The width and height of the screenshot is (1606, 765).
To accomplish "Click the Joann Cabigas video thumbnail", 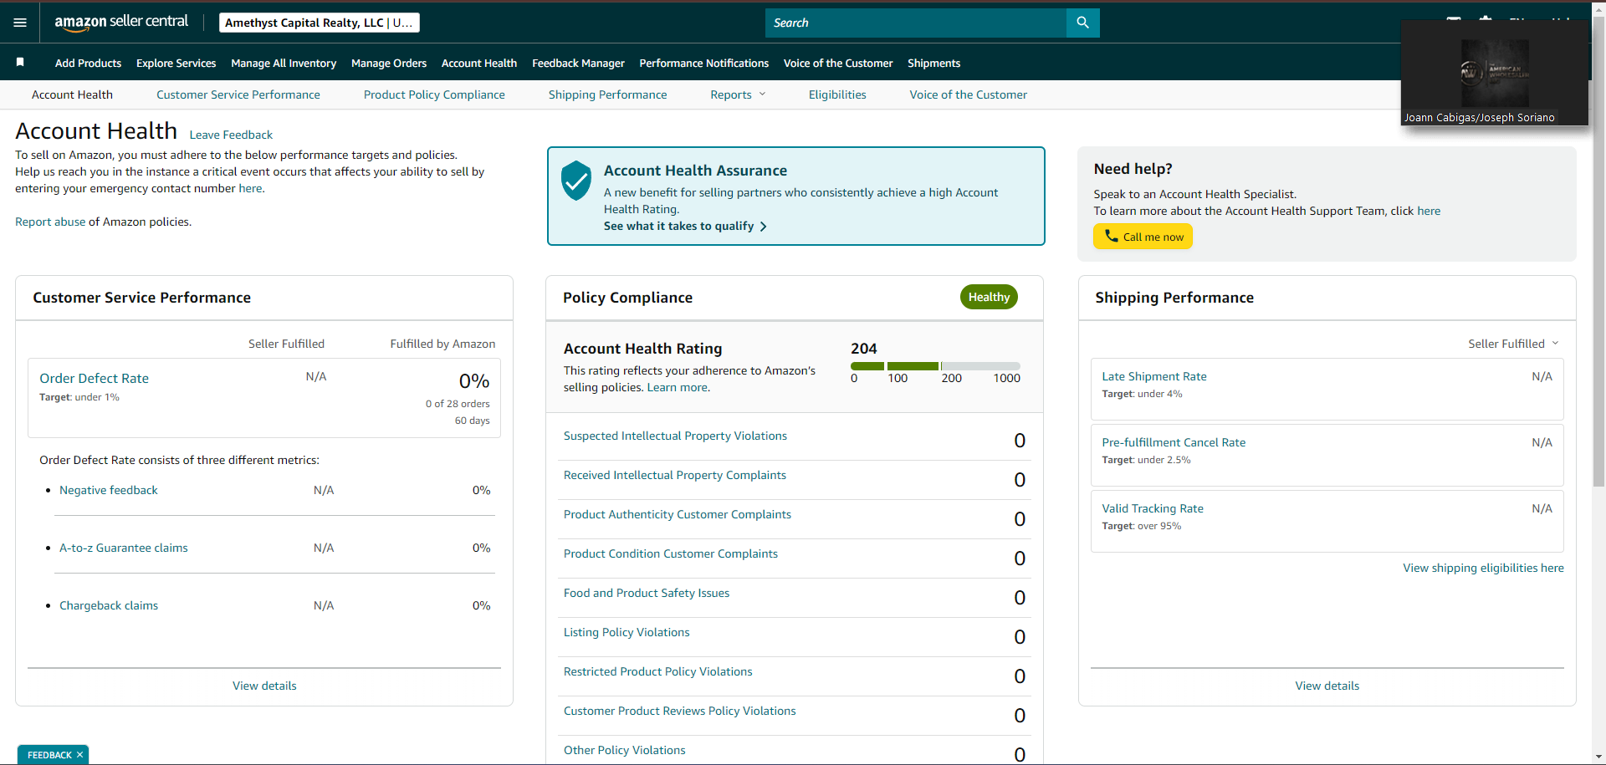I will click(1495, 73).
